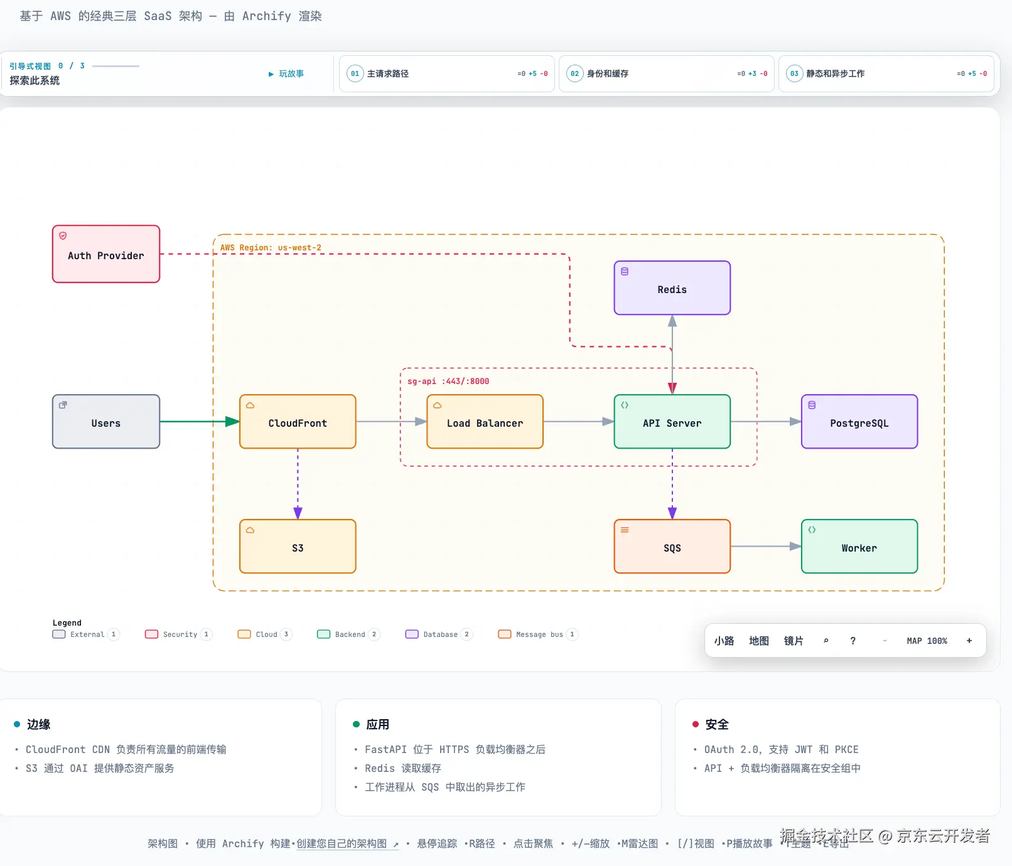Toggle External legend filter
The image size is (1012, 866).
86,634
